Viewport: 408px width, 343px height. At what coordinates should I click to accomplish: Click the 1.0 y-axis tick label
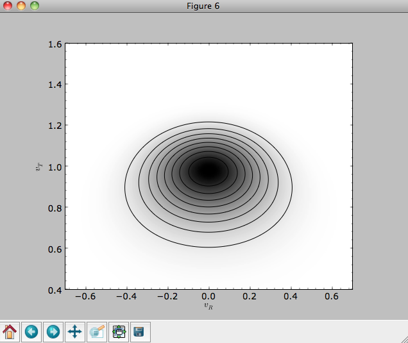click(x=55, y=167)
